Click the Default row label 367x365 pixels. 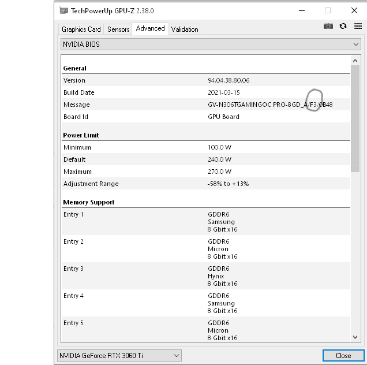click(x=74, y=159)
